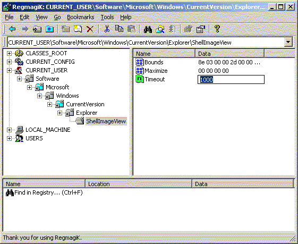
Task: Click the grayed Forward arrow toolbar icon
Action: [25, 29]
